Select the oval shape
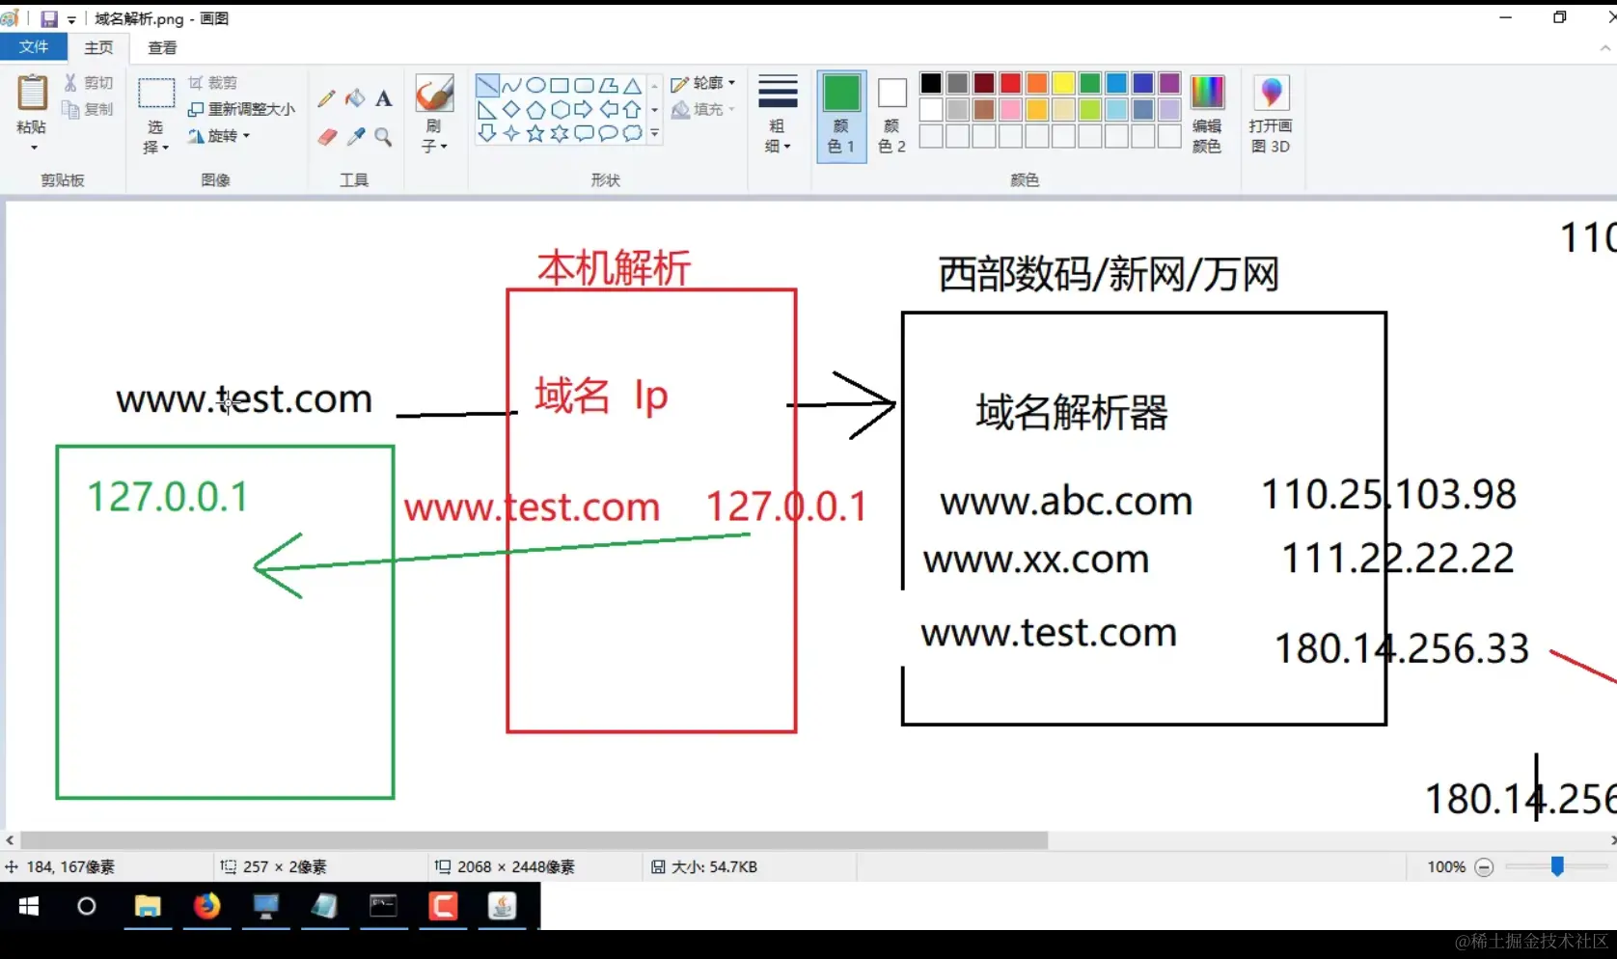This screenshot has height=959, width=1617. (536, 85)
